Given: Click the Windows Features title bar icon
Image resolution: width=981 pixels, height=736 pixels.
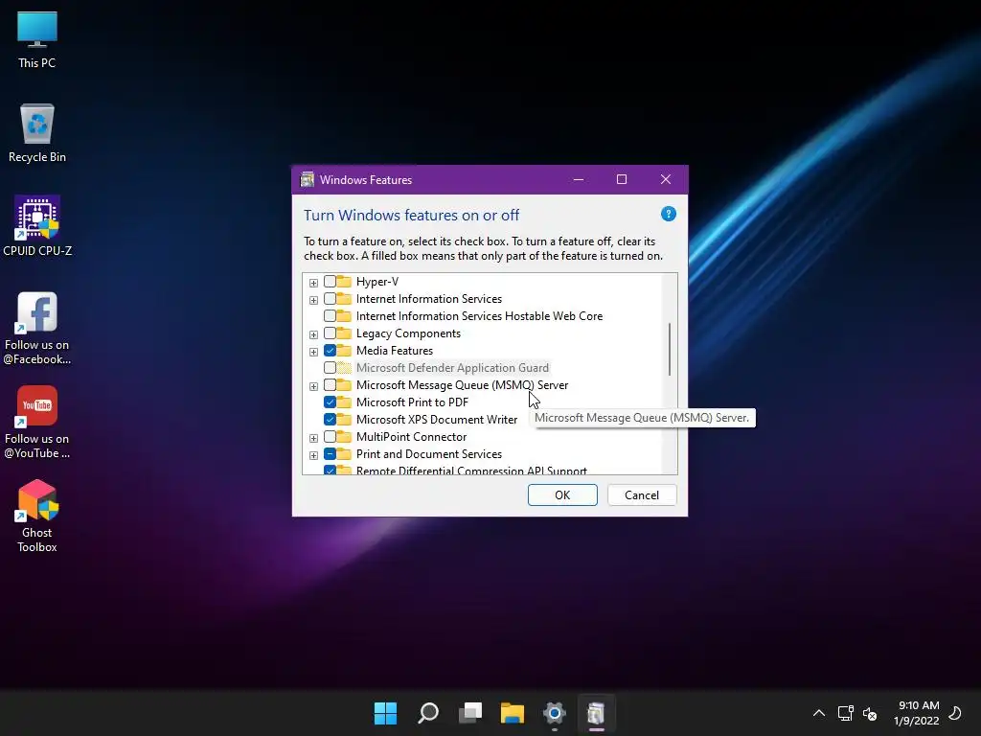Looking at the screenshot, I should [x=307, y=179].
